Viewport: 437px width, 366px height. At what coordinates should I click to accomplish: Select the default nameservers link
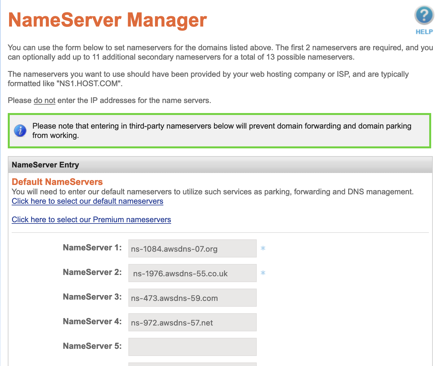tap(88, 201)
